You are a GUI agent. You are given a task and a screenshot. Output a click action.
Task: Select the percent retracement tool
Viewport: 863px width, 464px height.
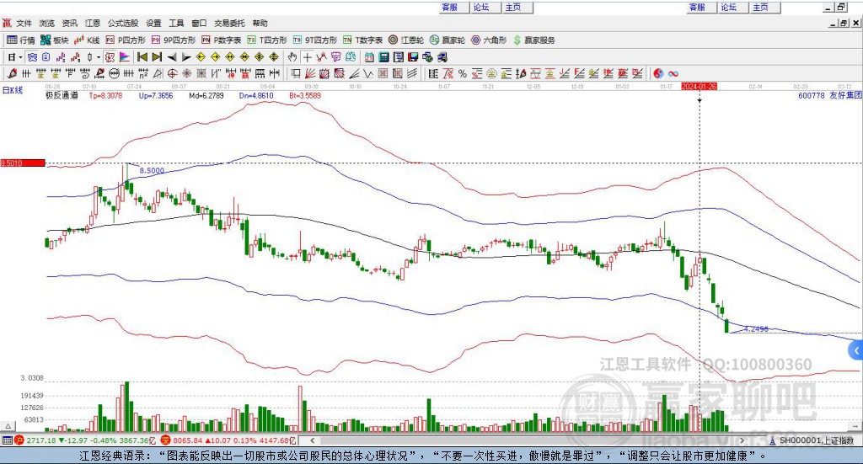463,73
